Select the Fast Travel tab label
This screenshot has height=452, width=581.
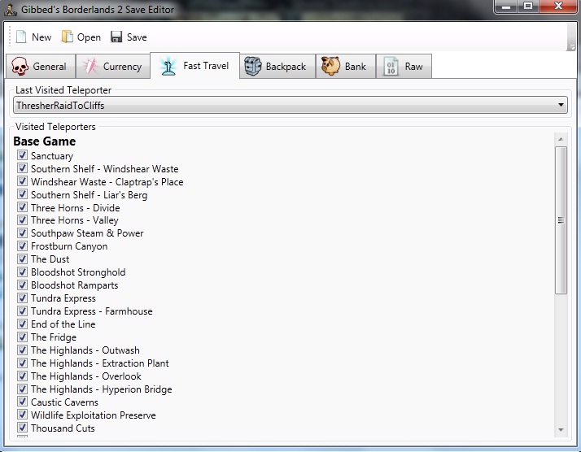tap(206, 66)
